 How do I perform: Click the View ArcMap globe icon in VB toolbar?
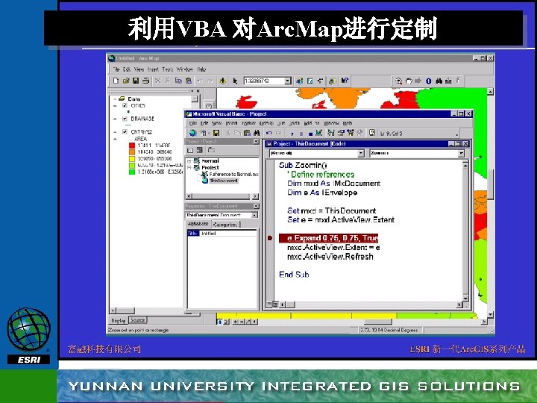click(192, 133)
